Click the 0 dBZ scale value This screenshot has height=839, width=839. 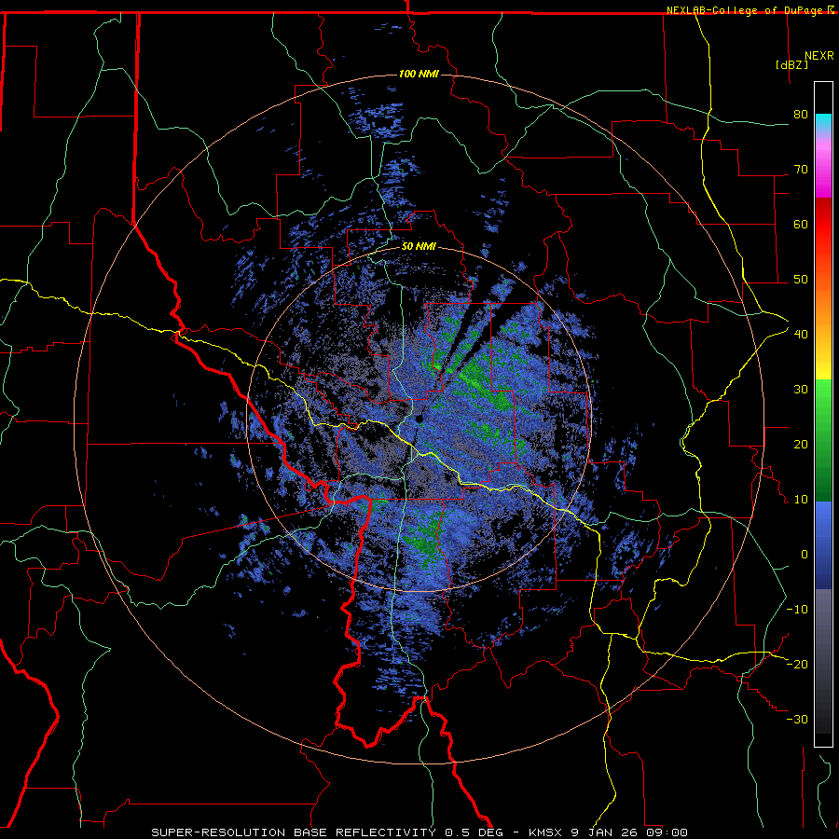(805, 555)
